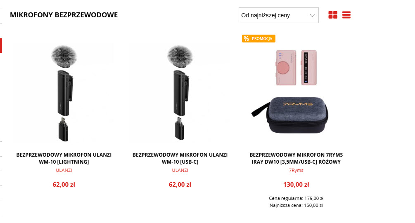This screenshot has width=415, height=223.
Task: Open Ulanzi WM-10 Lightning microphone image
Action: [64, 93]
